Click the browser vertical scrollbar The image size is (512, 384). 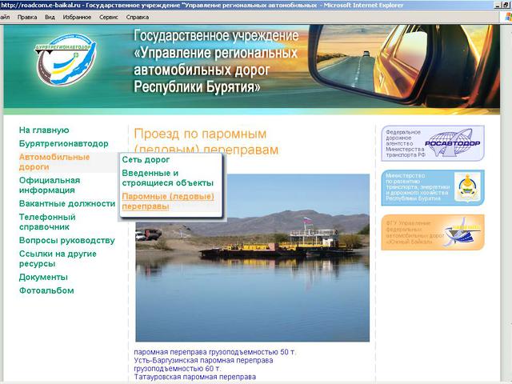[x=506, y=202]
